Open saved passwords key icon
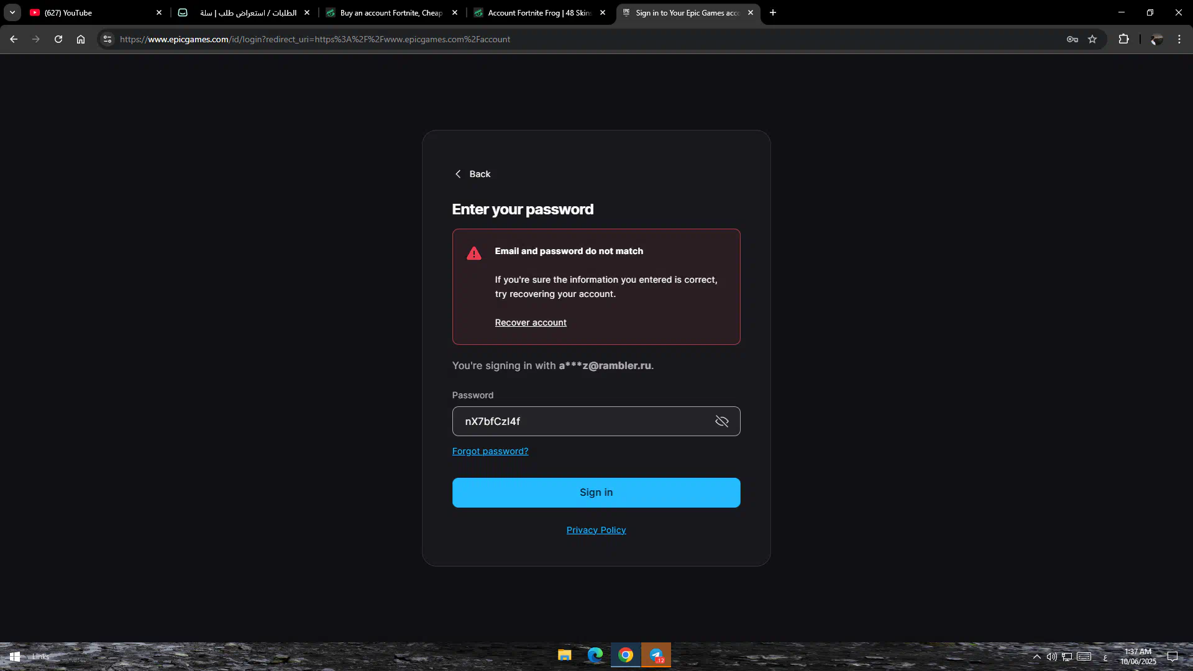This screenshot has height=671, width=1193. tap(1072, 39)
